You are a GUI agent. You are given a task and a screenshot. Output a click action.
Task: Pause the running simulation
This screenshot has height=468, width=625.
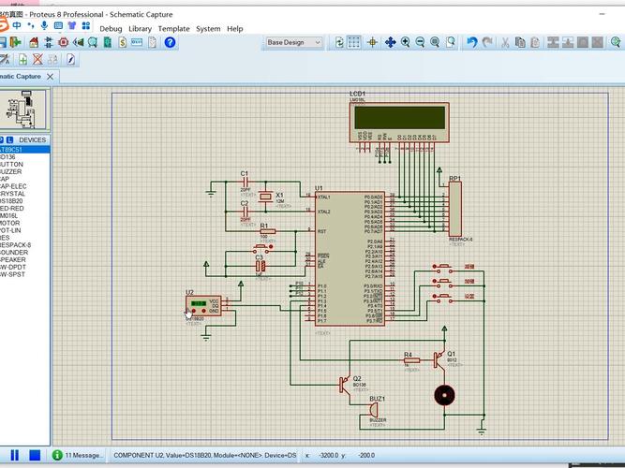click(15, 455)
